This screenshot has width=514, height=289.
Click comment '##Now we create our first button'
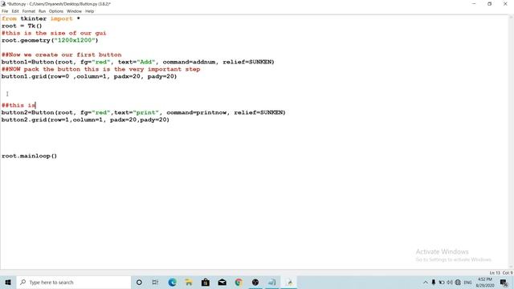click(61, 55)
